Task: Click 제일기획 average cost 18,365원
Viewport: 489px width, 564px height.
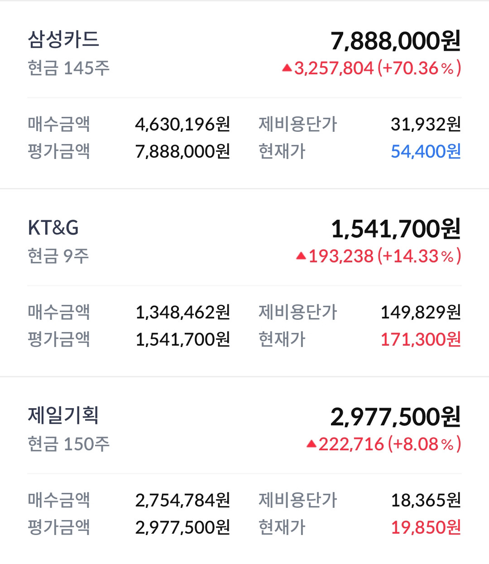Action: [x=426, y=500]
